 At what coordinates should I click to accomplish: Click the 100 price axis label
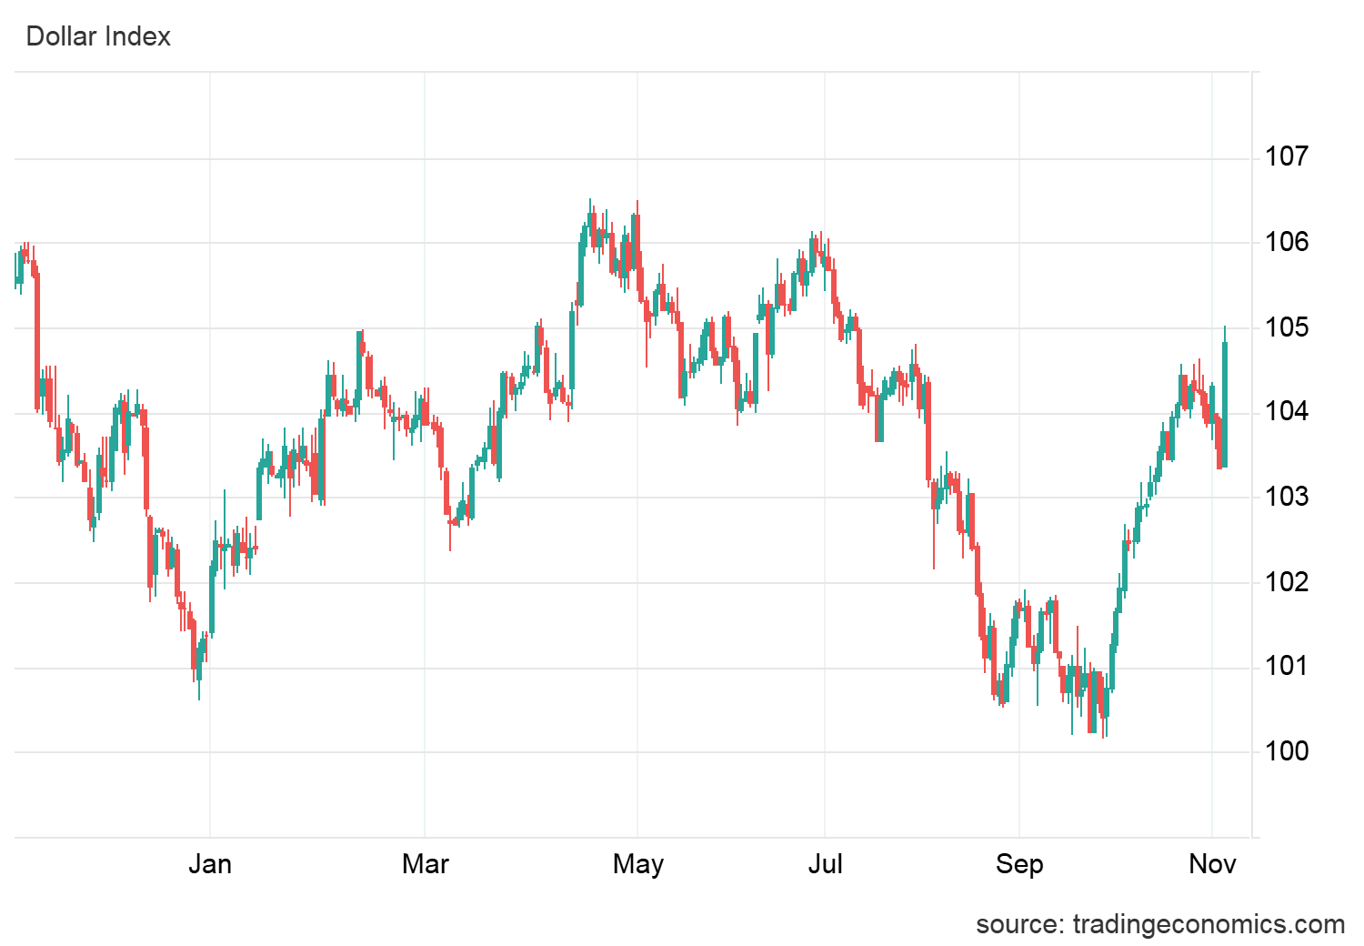click(1287, 751)
